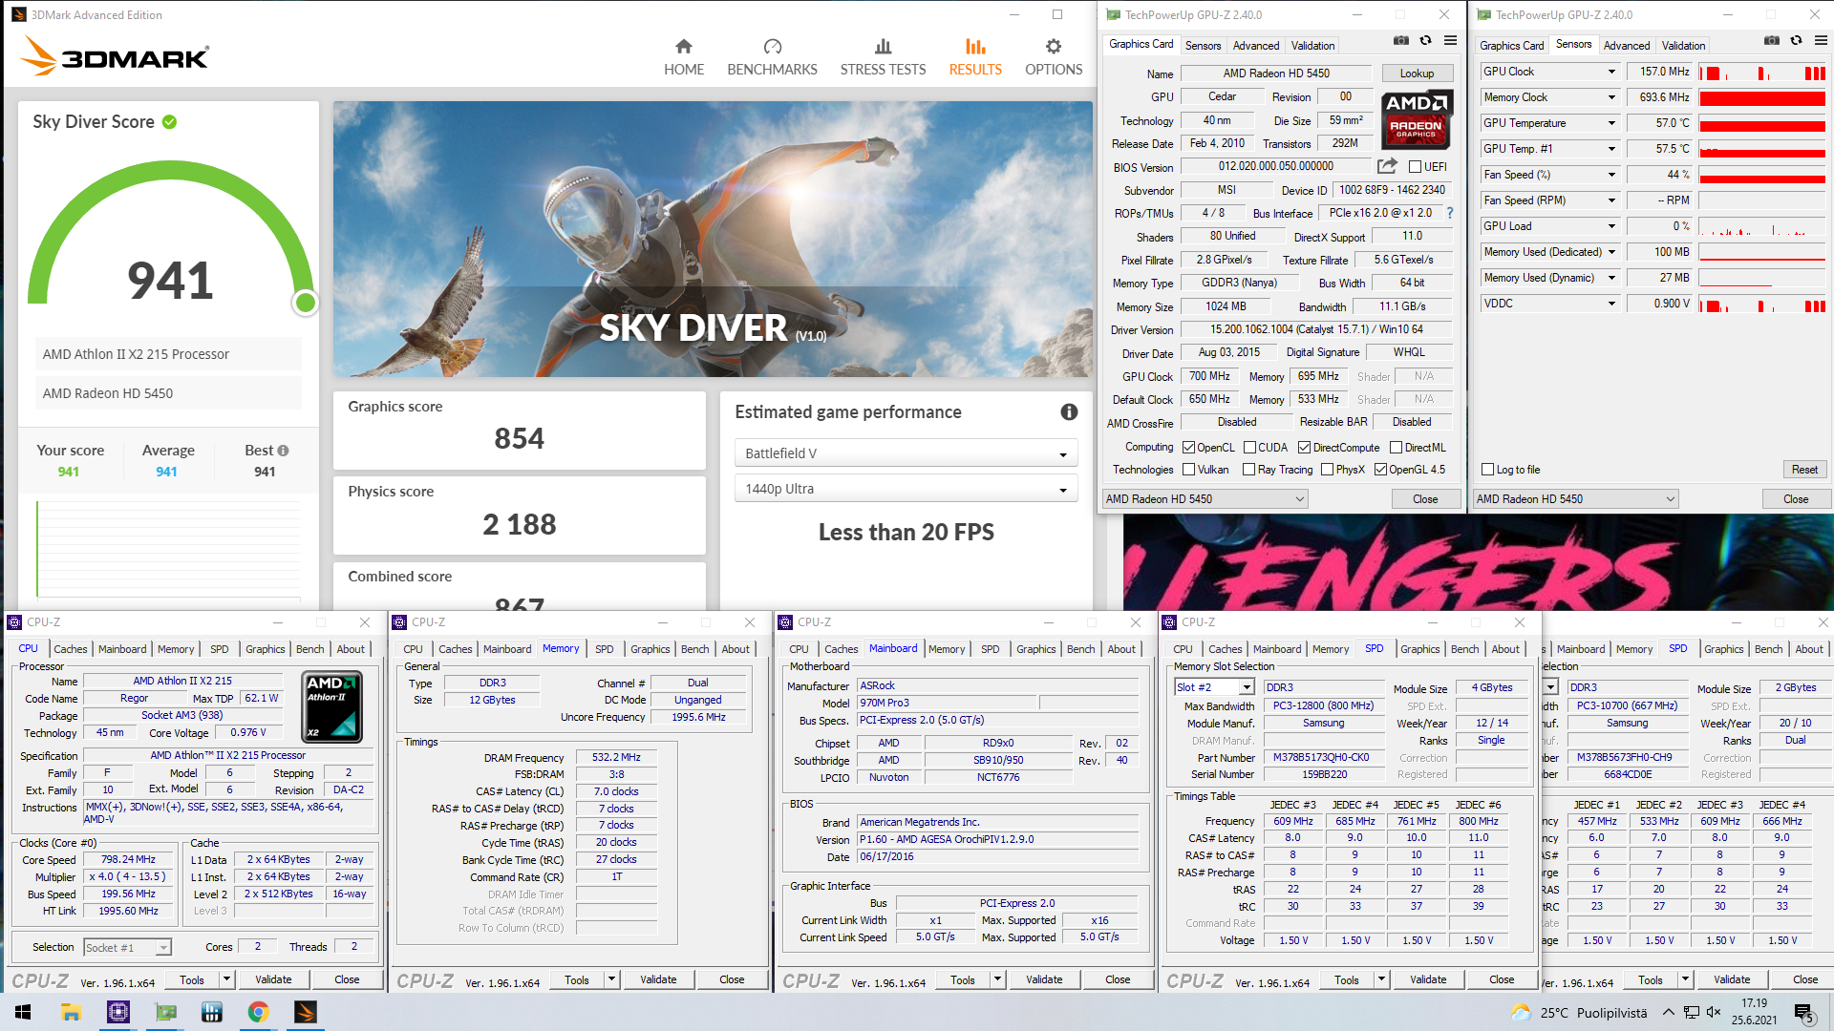The height and width of the screenshot is (1031, 1834).
Task: Close the GPU-Z Graphics Card window via Close
Action: (1425, 499)
